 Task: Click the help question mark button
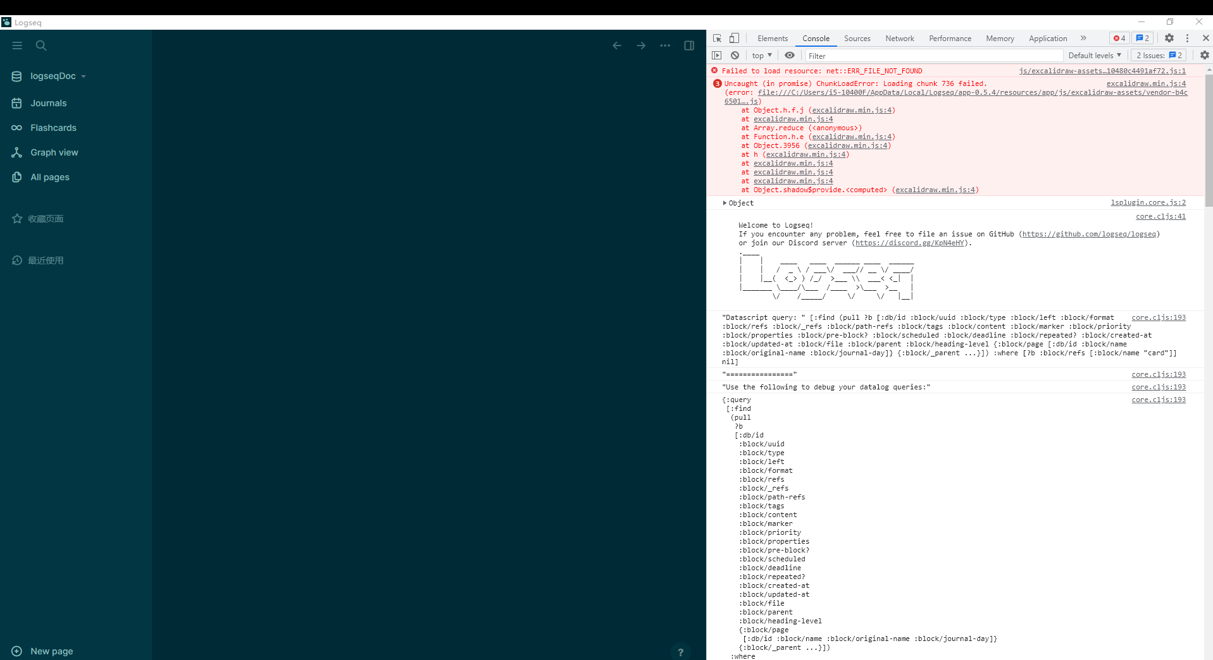click(680, 652)
